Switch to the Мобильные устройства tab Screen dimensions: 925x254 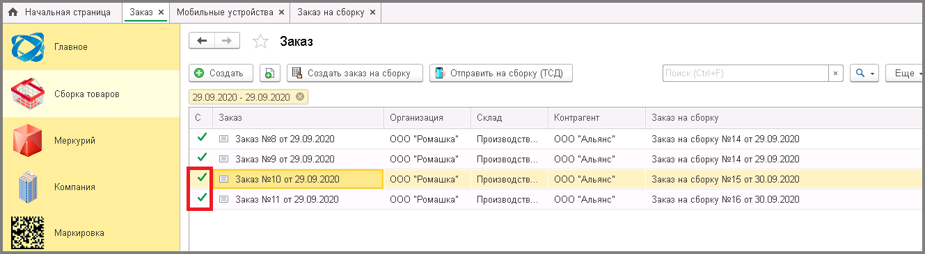226,12
